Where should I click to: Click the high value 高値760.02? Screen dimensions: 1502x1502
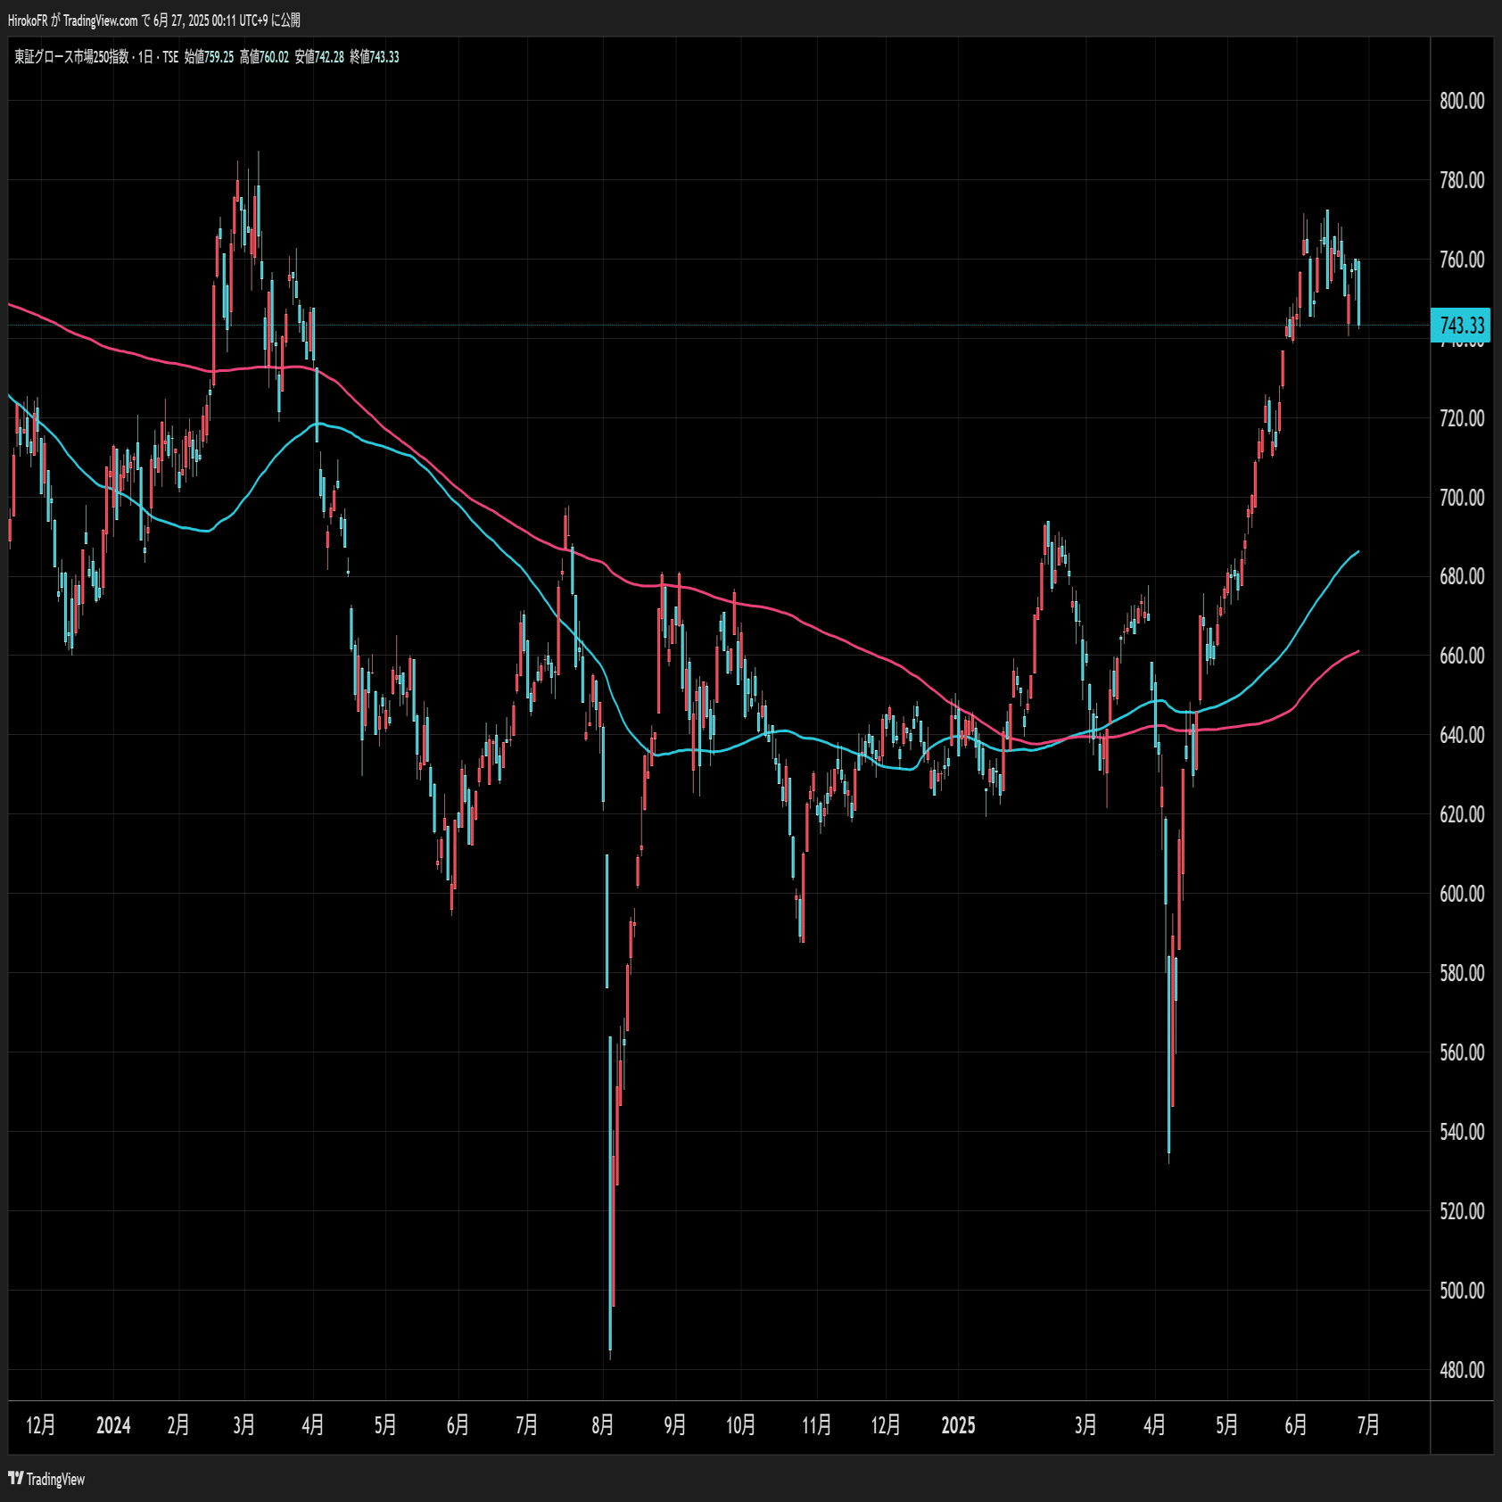click(x=264, y=57)
